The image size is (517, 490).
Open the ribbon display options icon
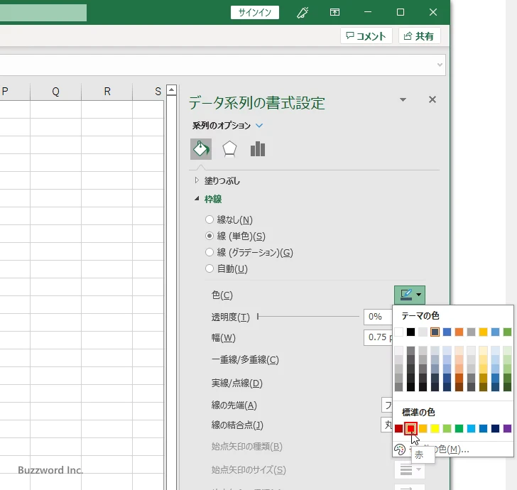pos(334,13)
